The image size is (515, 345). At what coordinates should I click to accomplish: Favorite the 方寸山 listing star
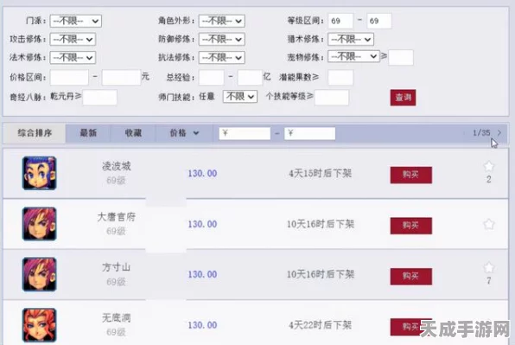click(x=489, y=268)
